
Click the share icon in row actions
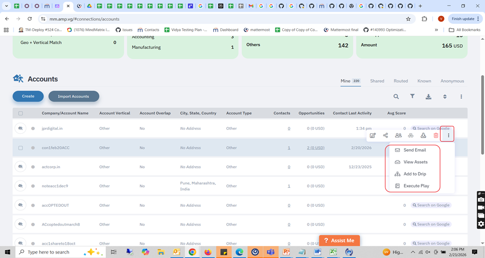386,135
